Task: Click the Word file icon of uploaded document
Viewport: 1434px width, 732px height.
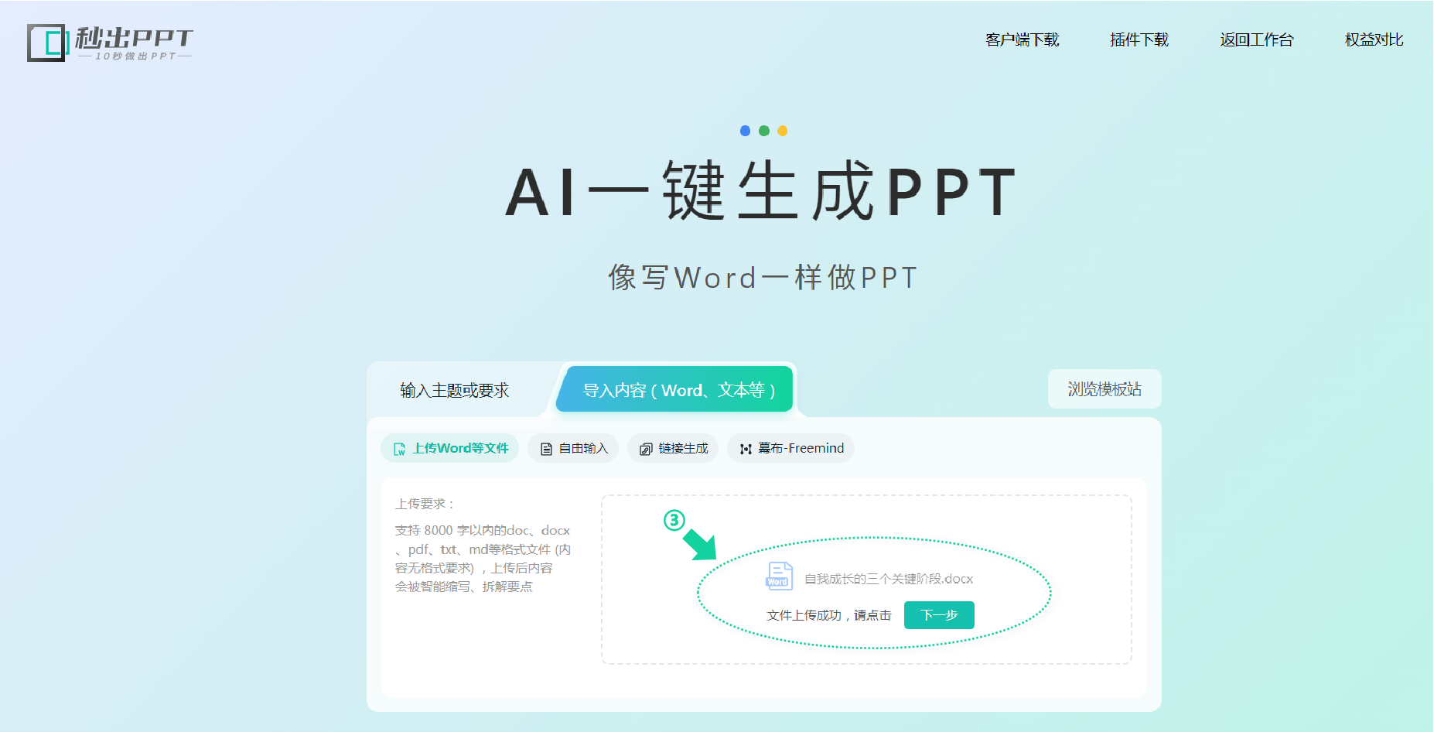Action: (x=779, y=576)
